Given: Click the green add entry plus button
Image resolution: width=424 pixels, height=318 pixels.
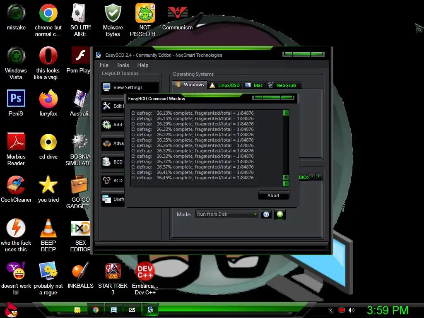Looking at the screenshot, I should click(x=280, y=214).
